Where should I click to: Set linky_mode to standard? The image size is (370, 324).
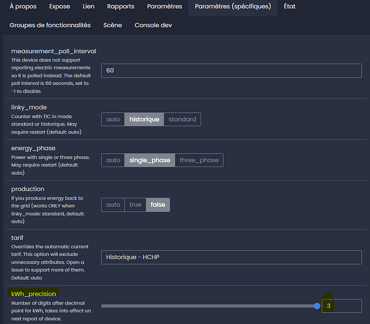[x=182, y=119]
